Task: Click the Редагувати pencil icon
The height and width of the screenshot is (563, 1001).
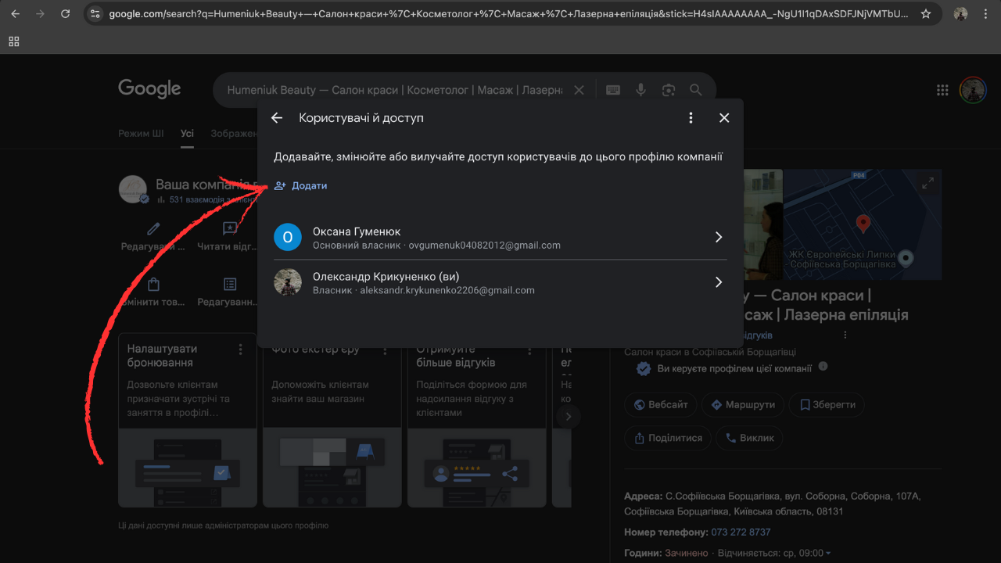Action: [153, 229]
